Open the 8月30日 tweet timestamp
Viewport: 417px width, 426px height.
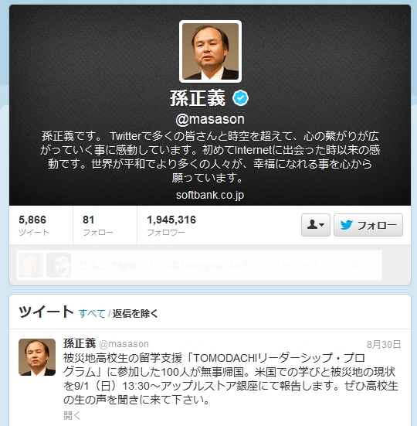click(x=384, y=345)
